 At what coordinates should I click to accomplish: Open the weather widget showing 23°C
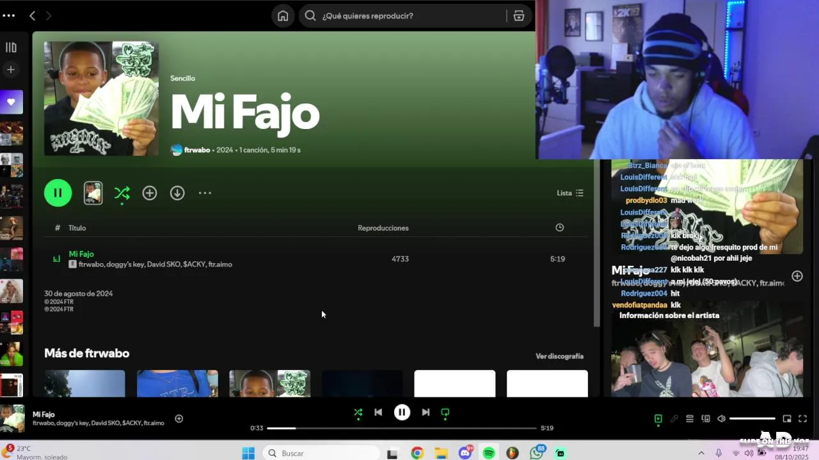[x=35, y=452]
